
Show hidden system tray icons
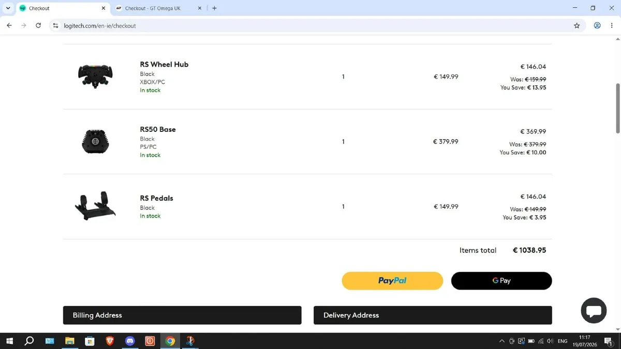tap(501, 341)
